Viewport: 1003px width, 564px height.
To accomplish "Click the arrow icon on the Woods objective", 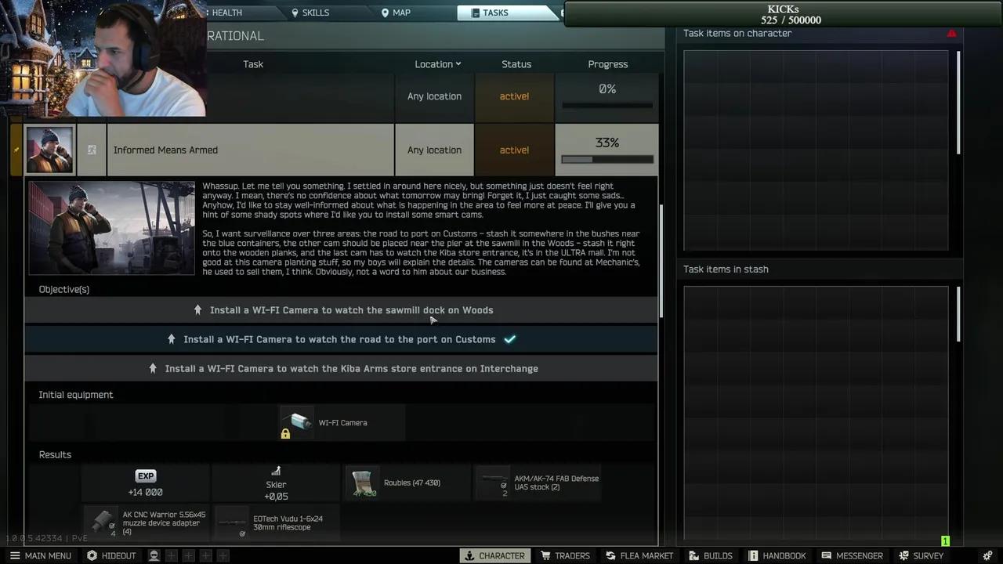I will point(197,310).
